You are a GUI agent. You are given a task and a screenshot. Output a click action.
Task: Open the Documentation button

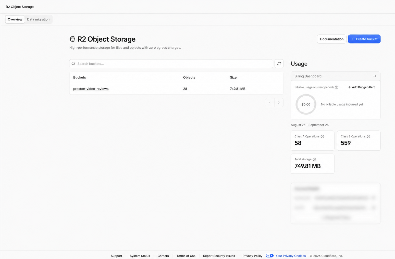coord(332,39)
